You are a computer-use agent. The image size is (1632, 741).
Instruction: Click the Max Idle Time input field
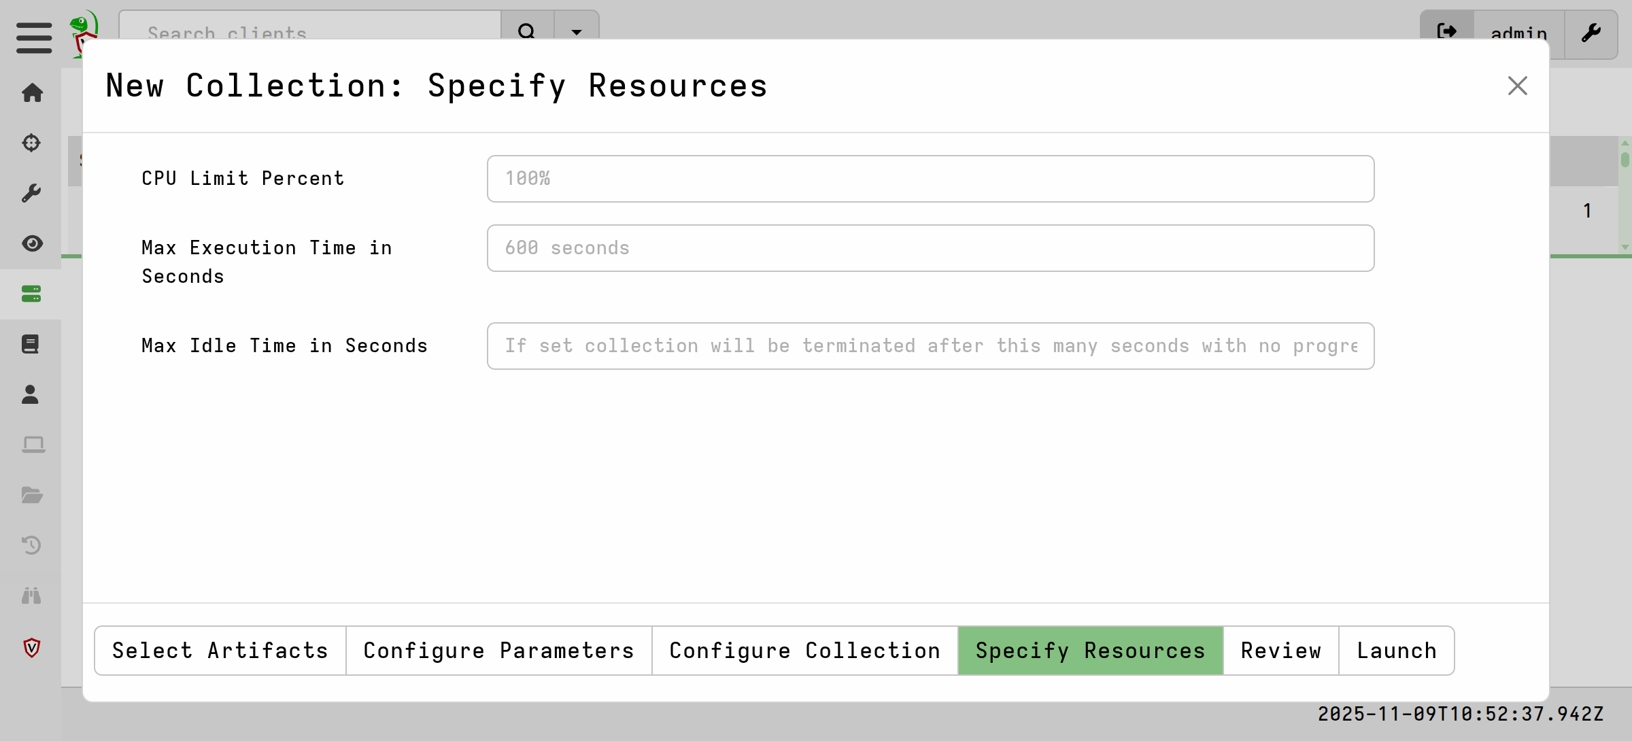coord(930,345)
